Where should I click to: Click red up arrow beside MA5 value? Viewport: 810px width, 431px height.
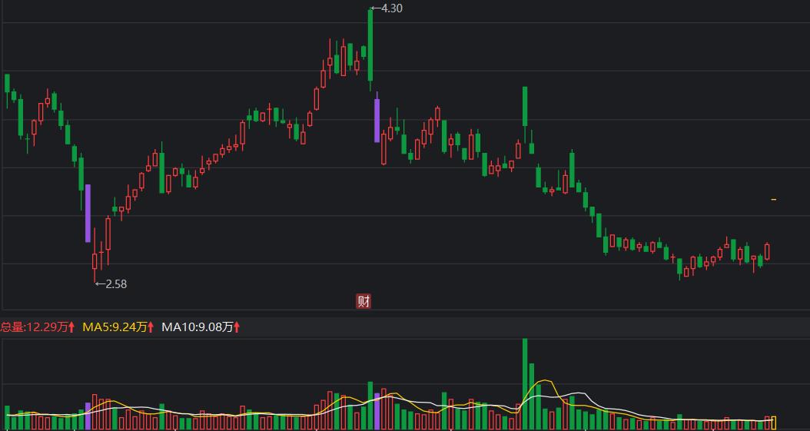(x=151, y=327)
